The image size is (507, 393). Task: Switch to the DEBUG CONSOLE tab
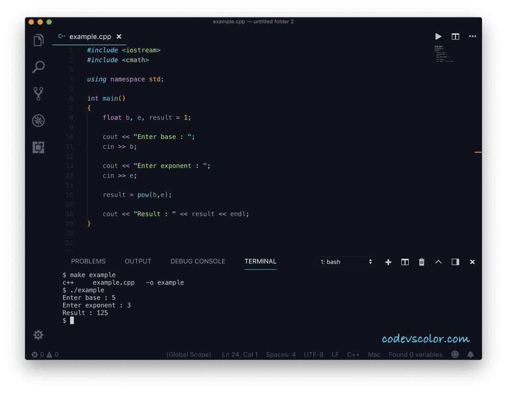click(x=198, y=261)
